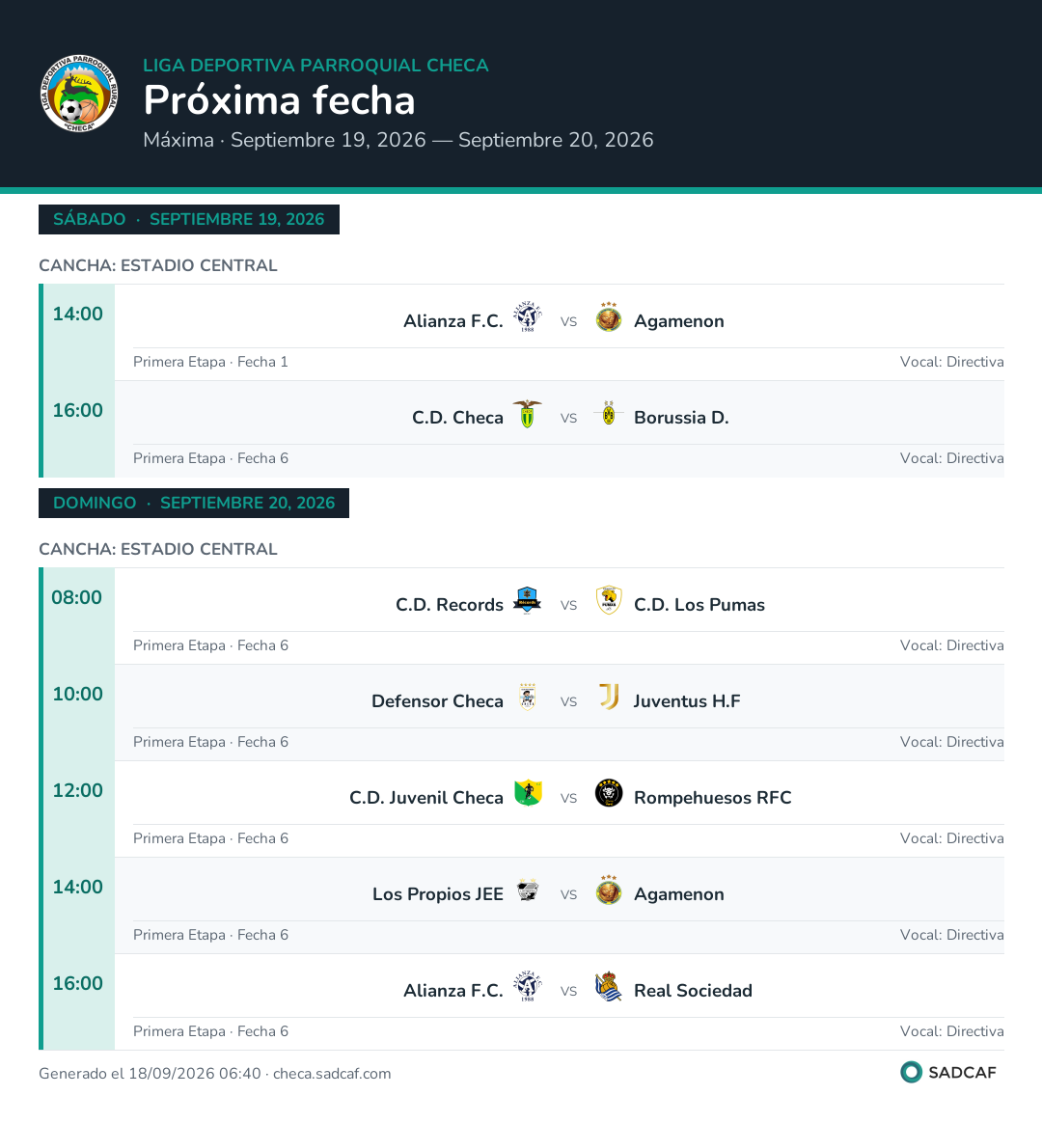
Task: Click the Alianza F.C. crest in Saturday's 14:00 match
Action: click(x=527, y=316)
